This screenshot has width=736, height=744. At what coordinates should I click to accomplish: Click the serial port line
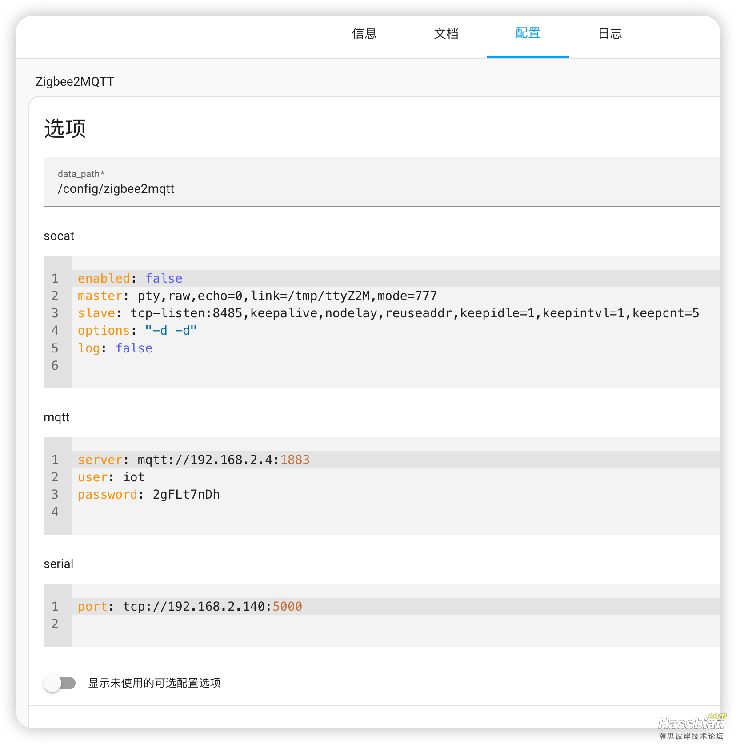(396, 606)
